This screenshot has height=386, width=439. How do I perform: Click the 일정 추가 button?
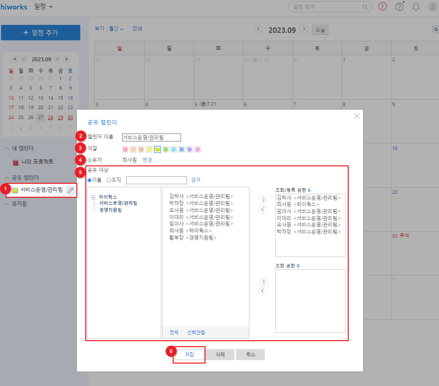click(x=40, y=32)
